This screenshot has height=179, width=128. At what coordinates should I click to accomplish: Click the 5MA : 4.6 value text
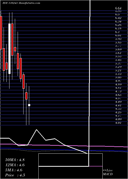[x=14, y=170]
